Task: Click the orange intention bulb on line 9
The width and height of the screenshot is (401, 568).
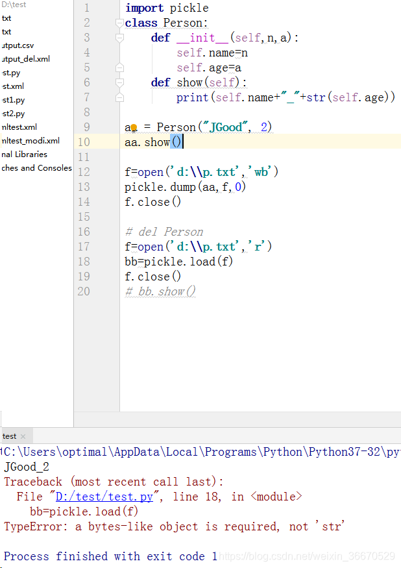Action: pos(134,127)
